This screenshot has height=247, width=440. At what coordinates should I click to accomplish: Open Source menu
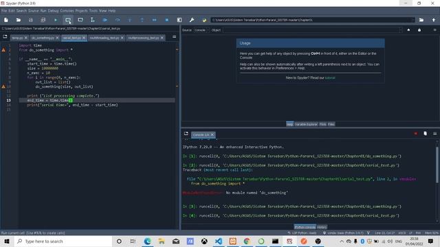coord(34,11)
